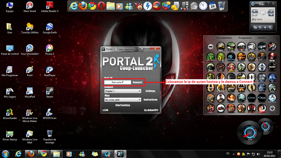Launch the DiRT game icon
This screenshot has width=281, height=158.
pyautogui.click(x=221, y=47)
